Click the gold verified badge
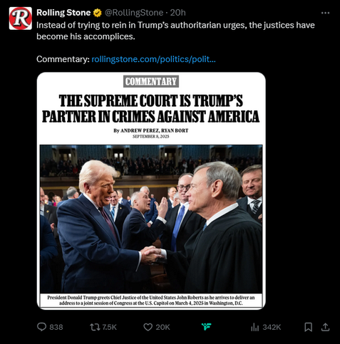 coord(97,13)
